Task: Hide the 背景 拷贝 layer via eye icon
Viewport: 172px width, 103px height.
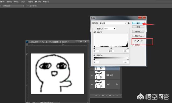Action: pyautogui.click(x=92, y=75)
